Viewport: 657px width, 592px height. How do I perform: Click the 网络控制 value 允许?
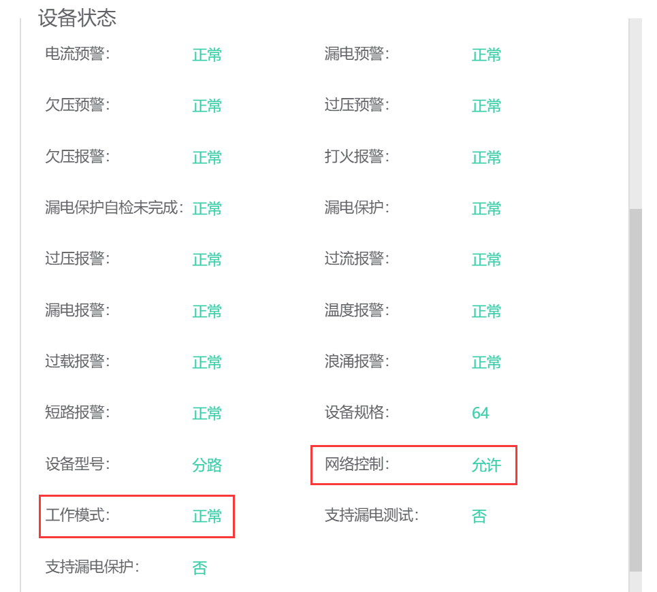click(x=486, y=465)
